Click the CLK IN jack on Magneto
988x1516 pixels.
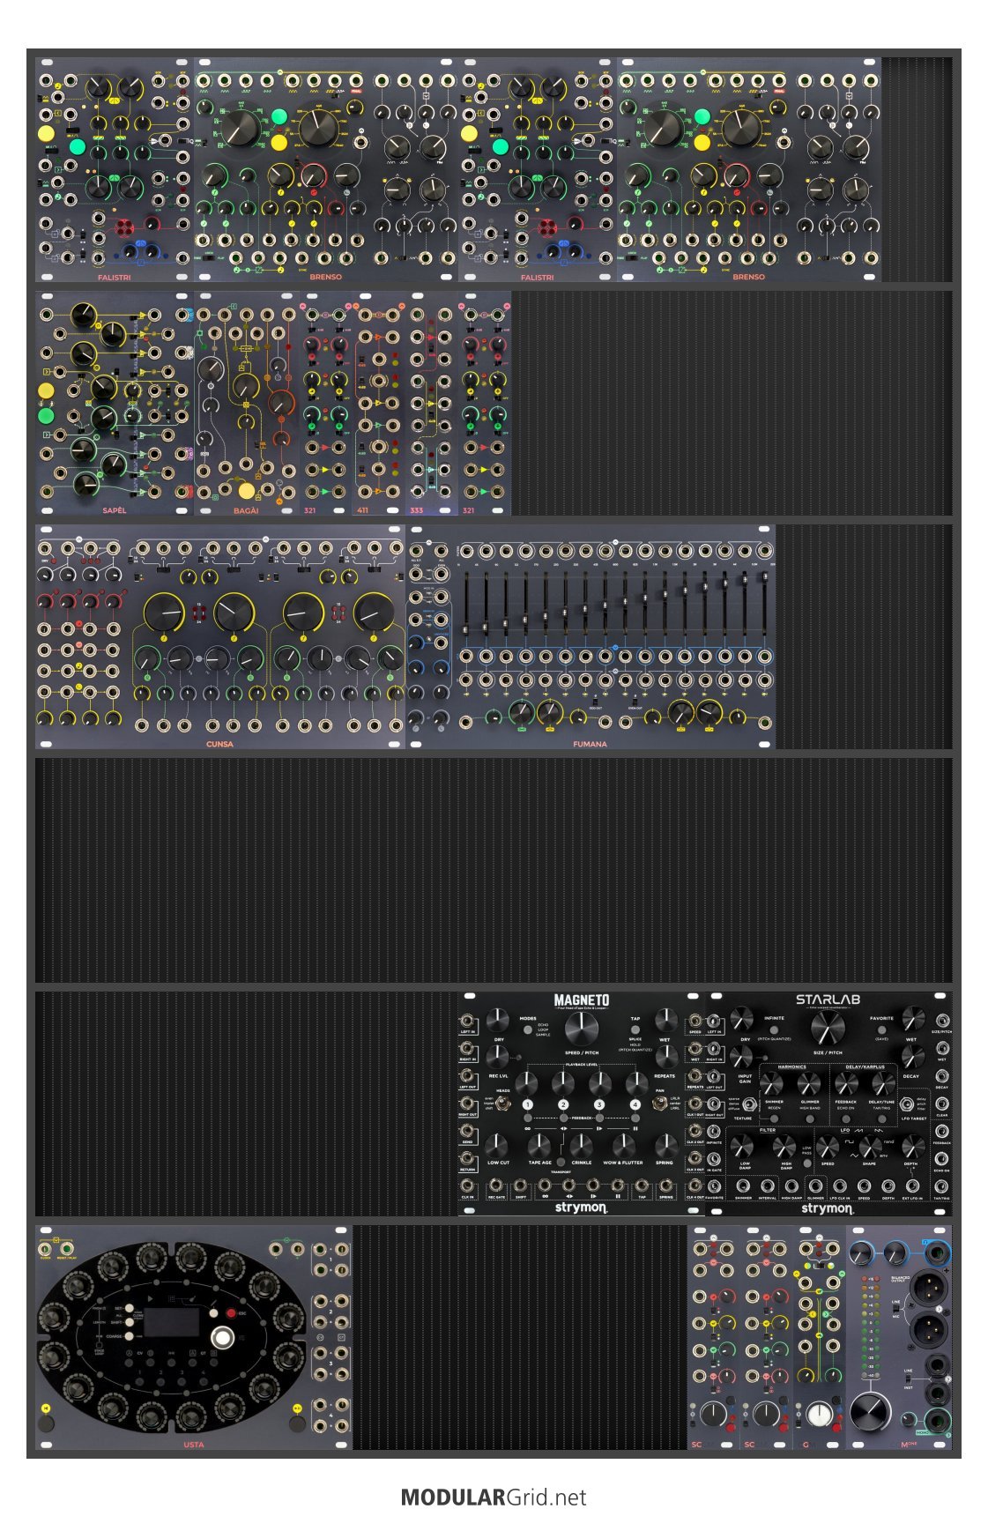coord(468,1185)
